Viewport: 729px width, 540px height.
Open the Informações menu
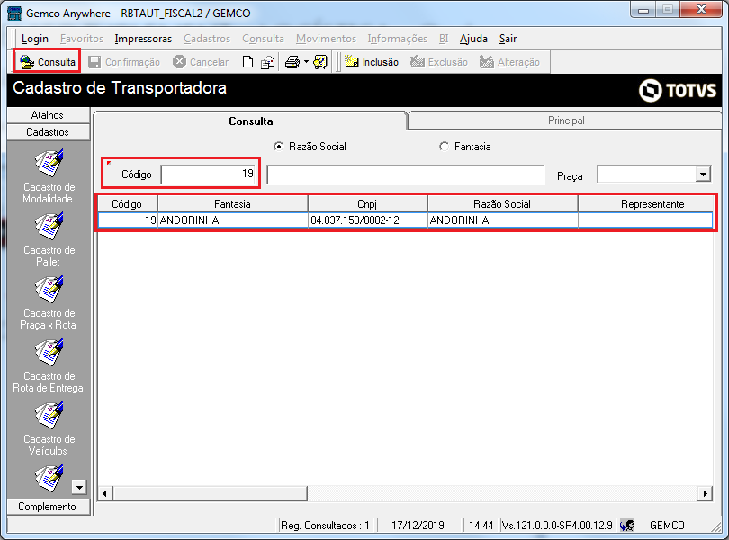pos(398,39)
